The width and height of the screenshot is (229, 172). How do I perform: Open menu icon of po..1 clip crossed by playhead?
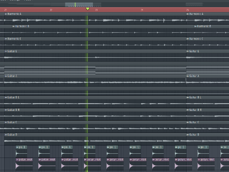(x=85, y=147)
